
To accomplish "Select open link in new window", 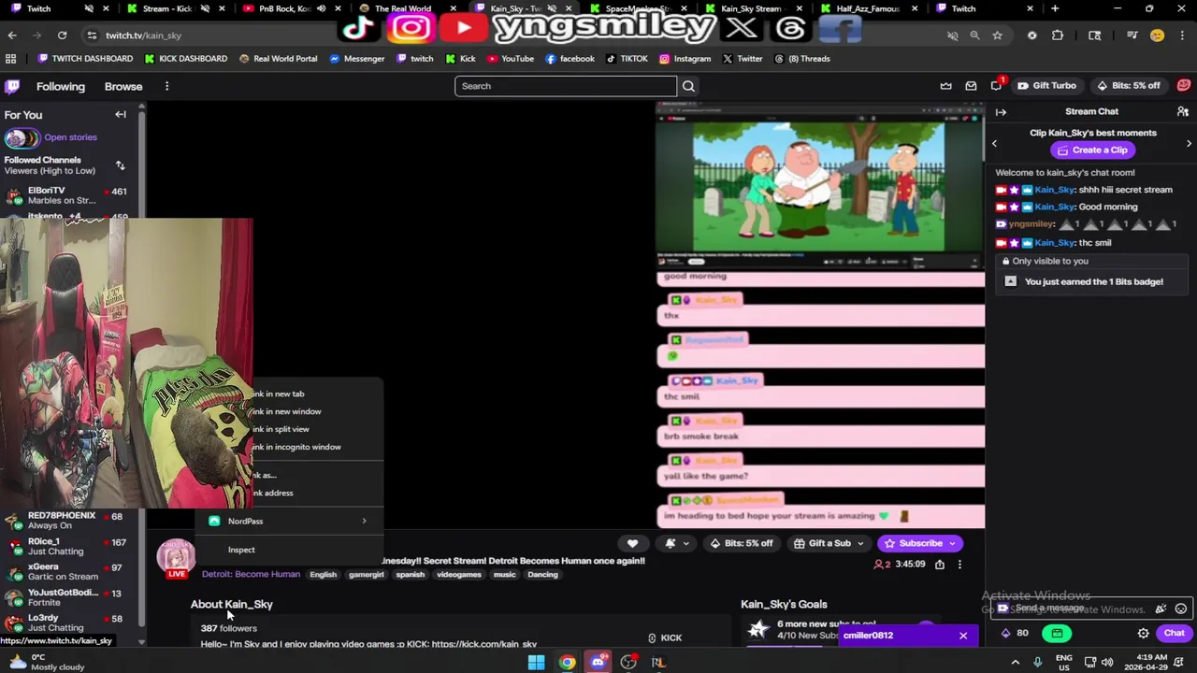I will pos(316,411).
